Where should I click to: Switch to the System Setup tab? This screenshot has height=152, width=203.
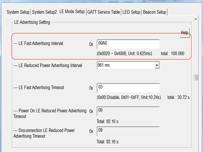tap(18, 12)
